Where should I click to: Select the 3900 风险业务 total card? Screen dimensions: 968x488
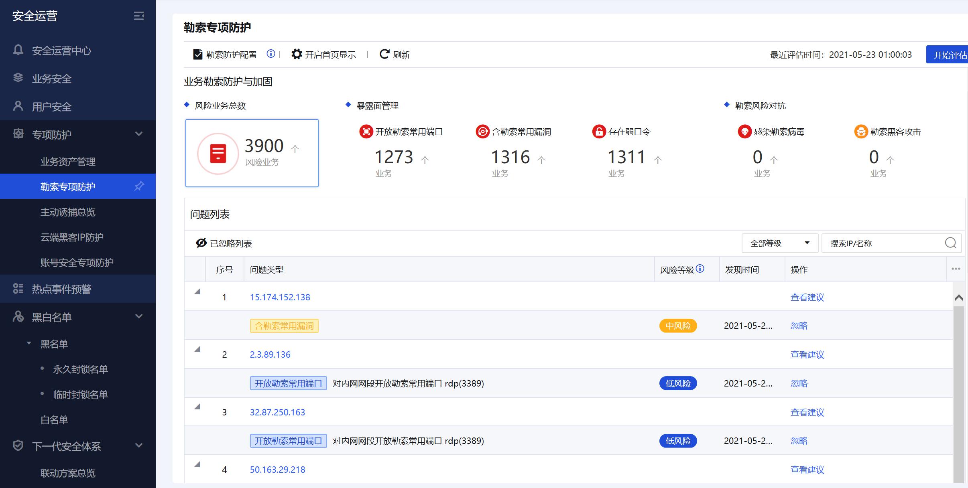pyautogui.click(x=252, y=153)
